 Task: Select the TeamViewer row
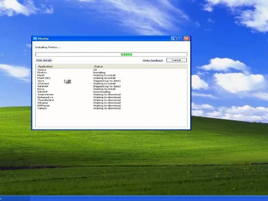[x=111, y=95]
